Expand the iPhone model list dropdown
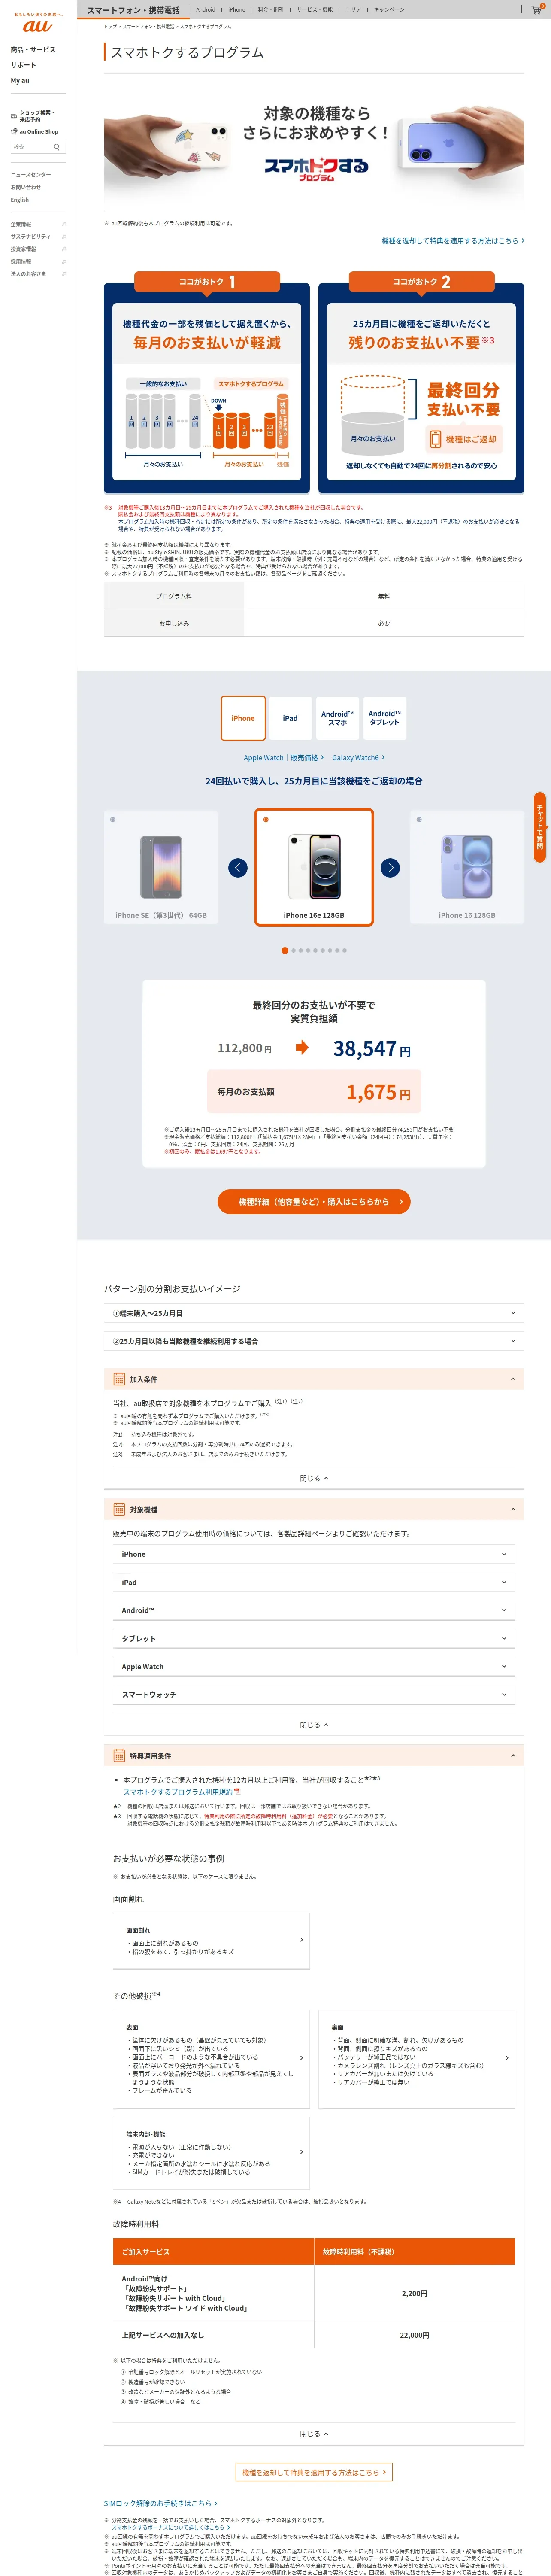The image size is (551, 2576). [314, 1554]
